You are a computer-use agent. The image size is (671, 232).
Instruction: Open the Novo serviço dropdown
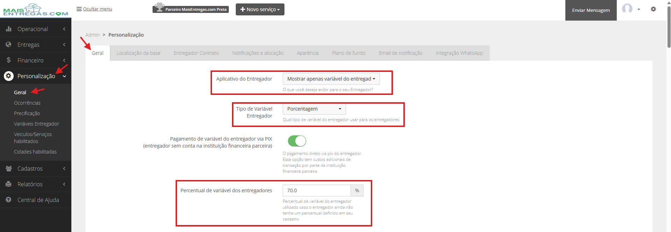pyautogui.click(x=260, y=9)
